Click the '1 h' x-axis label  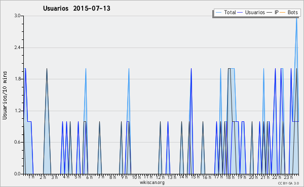[x=31, y=177]
